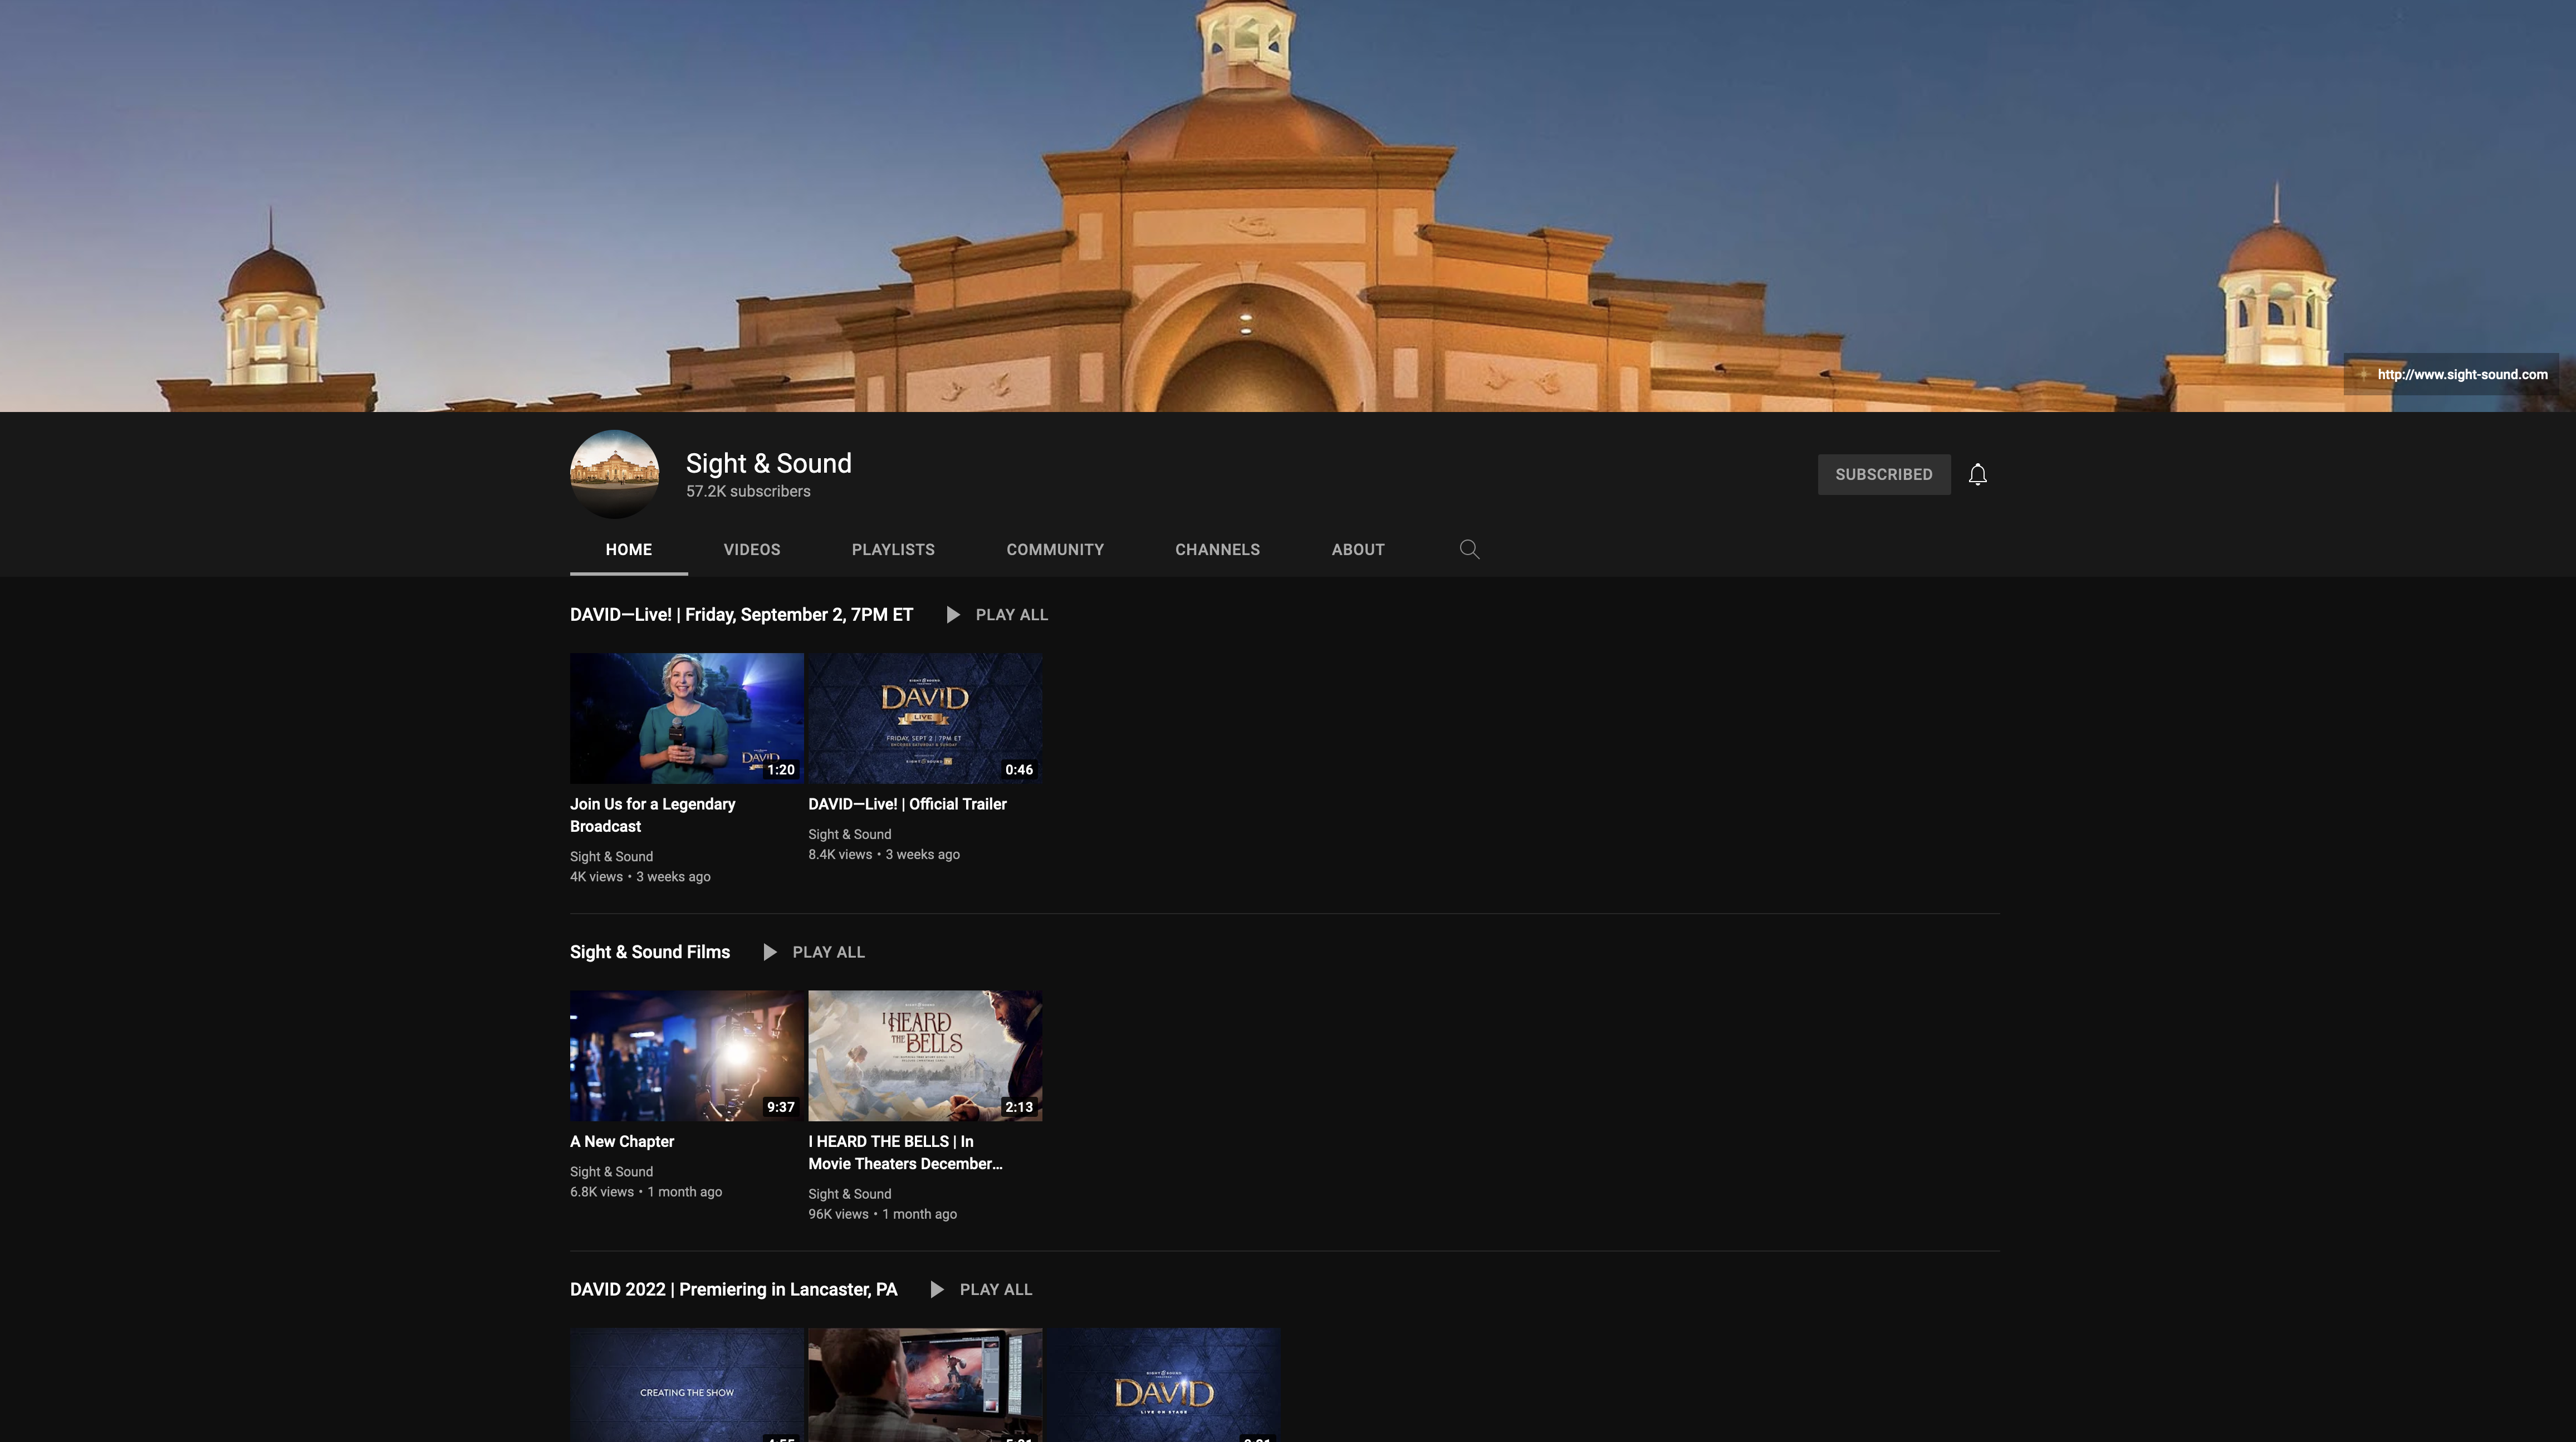Viewport: 2576px width, 1442px height.
Task: Open the channel search magnifier icon
Action: pyautogui.click(x=1469, y=549)
